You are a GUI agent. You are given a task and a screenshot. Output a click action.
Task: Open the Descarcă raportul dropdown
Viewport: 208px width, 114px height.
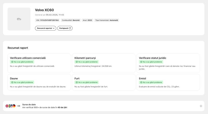[x=45, y=28]
